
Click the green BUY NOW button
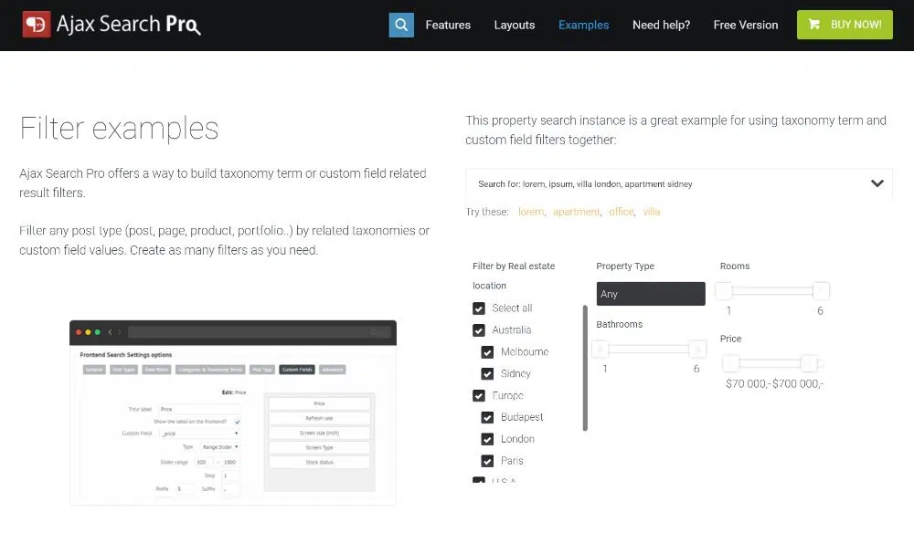(x=845, y=25)
